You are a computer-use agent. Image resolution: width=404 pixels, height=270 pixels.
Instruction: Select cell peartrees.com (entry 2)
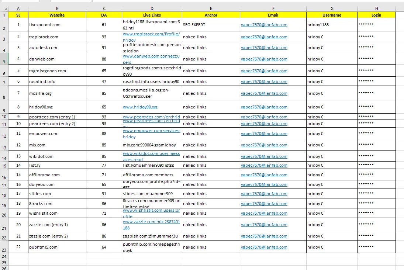click(x=57, y=124)
